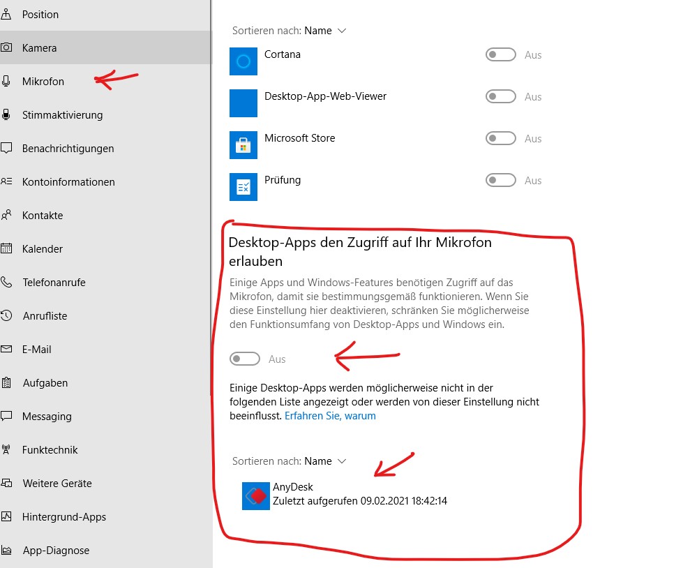Image resolution: width=690 pixels, height=568 pixels.
Task: Click the Kontakte people icon
Action: pyautogui.click(x=6, y=215)
